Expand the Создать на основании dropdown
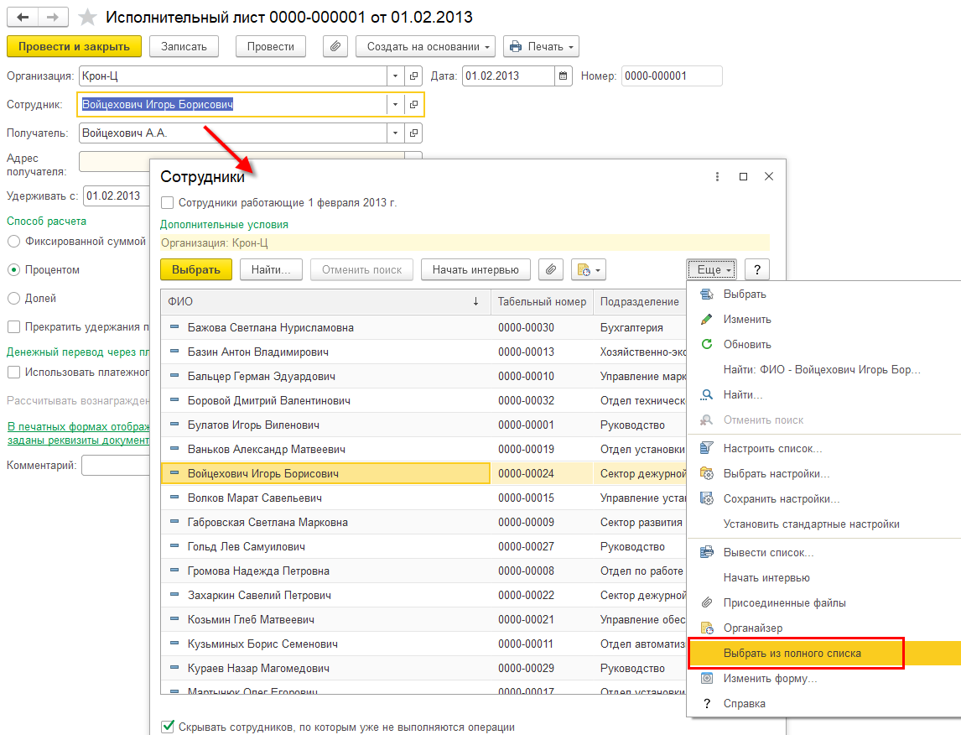Screen dimensions: 961x735 click(x=425, y=47)
